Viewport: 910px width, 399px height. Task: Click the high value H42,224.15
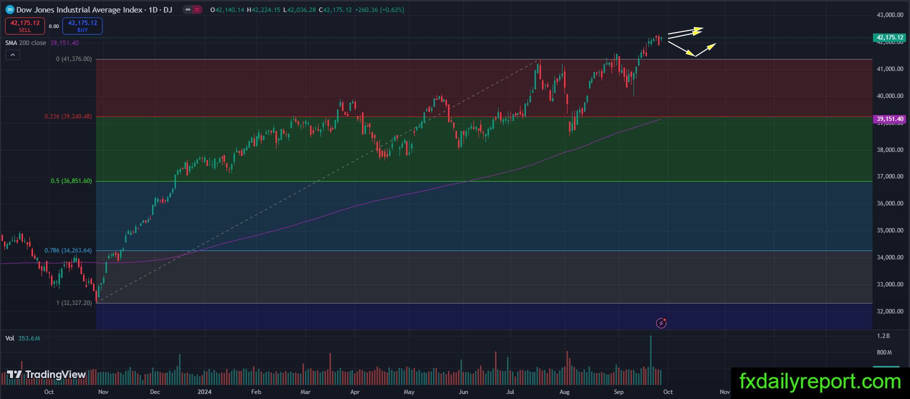(x=264, y=9)
